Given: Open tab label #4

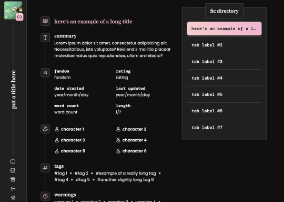Looking at the screenshot, I should click(x=224, y=78).
